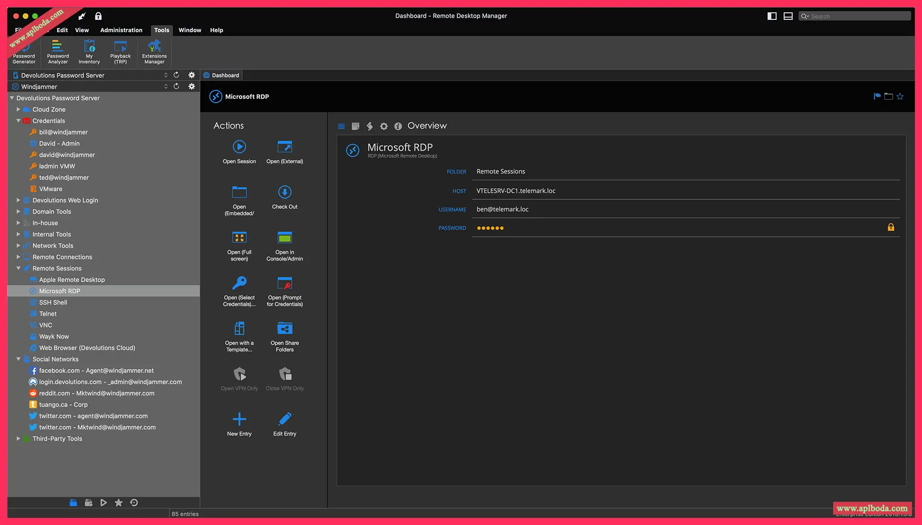
Task: Show recent history in navigation pane footer
Action: pos(134,503)
